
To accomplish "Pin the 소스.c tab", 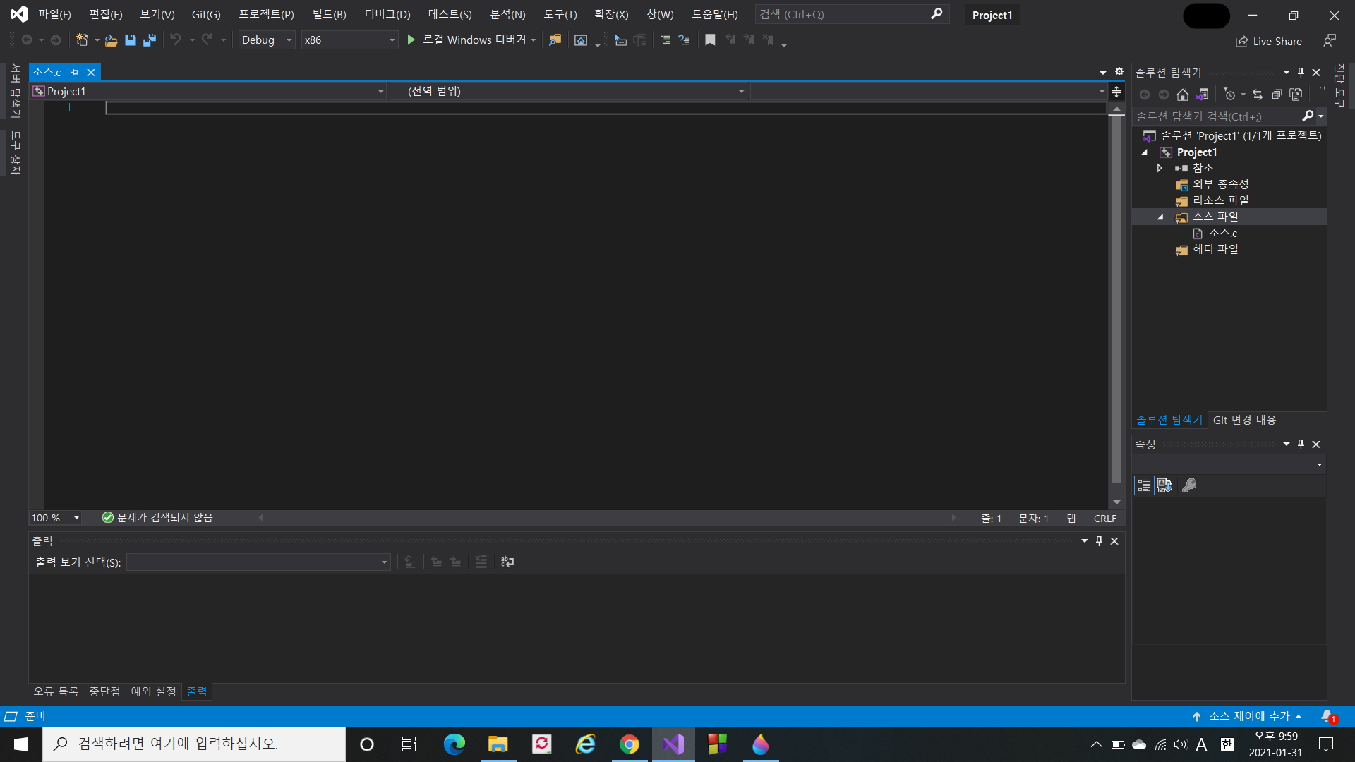I will (74, 72).
